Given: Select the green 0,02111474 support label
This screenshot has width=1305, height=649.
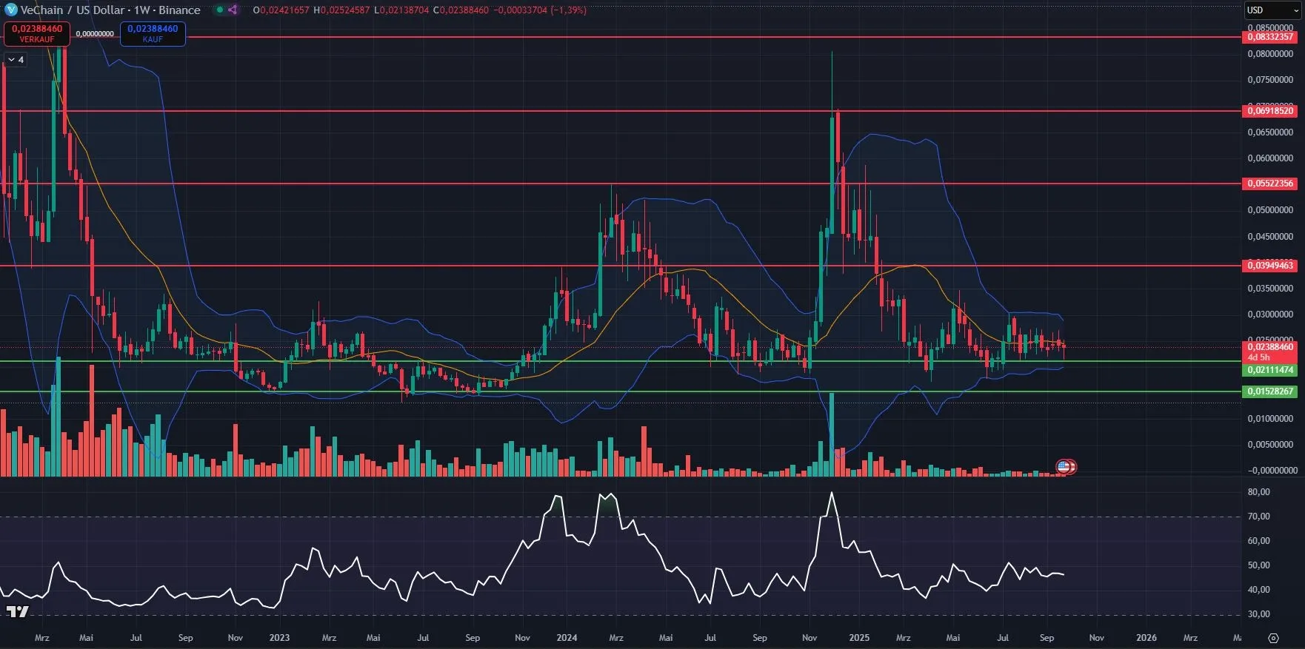Looking at the screenshot, I should pos(1269,370).
